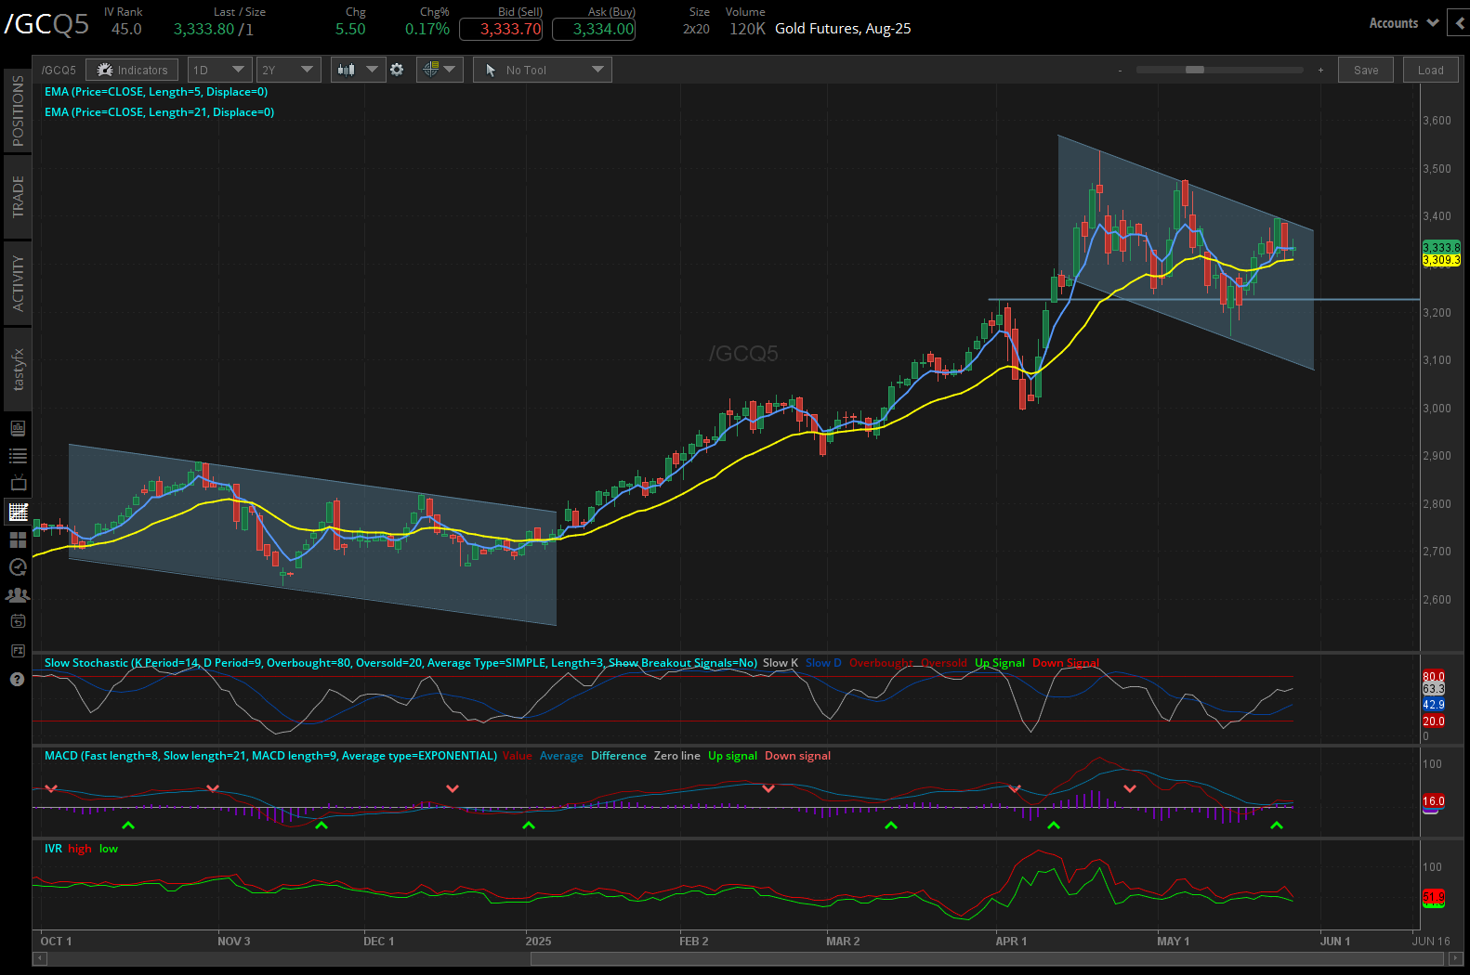1470x975 pixels.
Task: Click the chart zoom slider handle
Action: pyautogui.click(x=1195, y=70)
